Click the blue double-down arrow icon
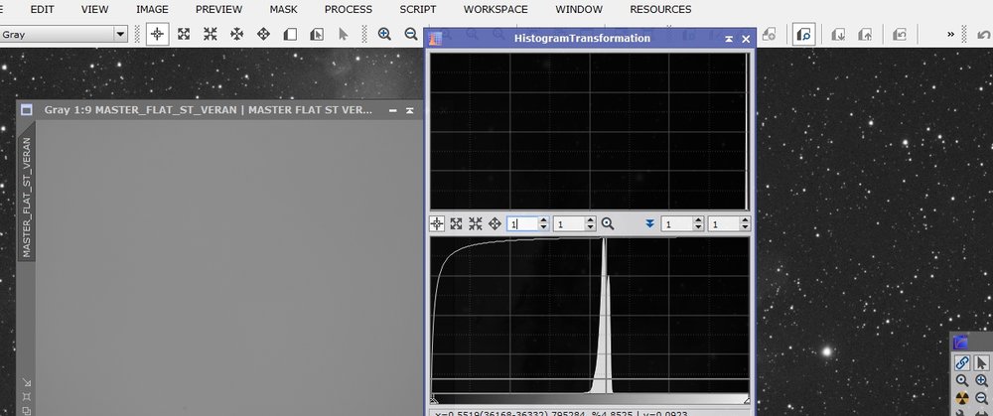 pyautogui.click(x=649, y=223)
